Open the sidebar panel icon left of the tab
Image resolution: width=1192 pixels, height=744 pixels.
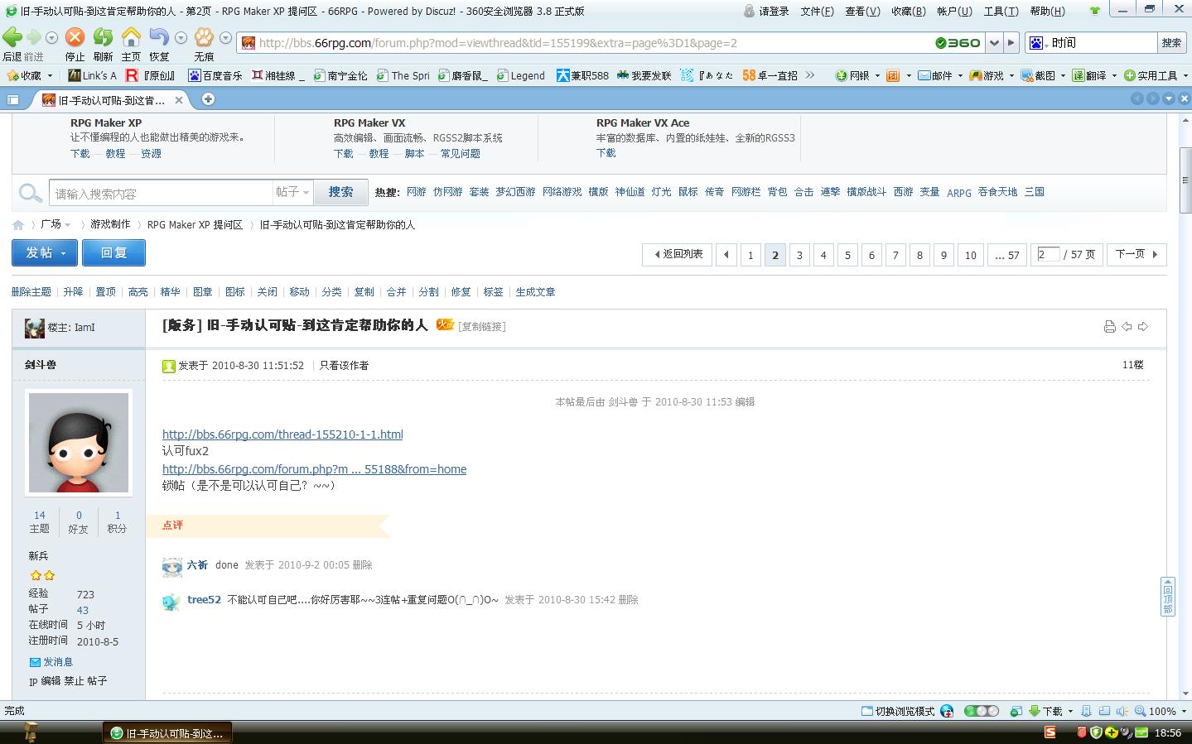tap(13, 99)
